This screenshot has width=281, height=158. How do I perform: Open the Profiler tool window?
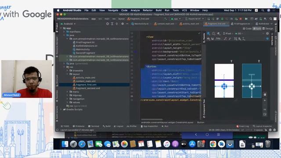[132, 126]
